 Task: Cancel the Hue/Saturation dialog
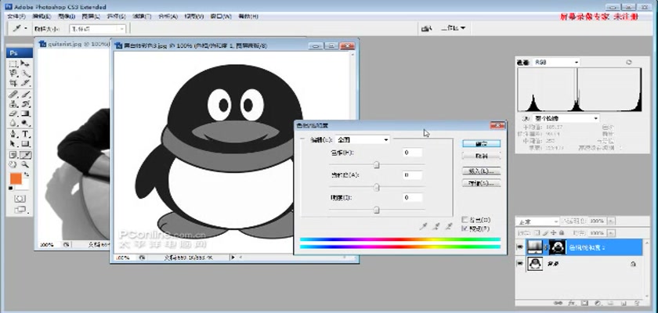coord(481,156)
